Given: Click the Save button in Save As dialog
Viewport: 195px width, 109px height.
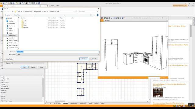Looking at the screenshot, I should 83,59.
